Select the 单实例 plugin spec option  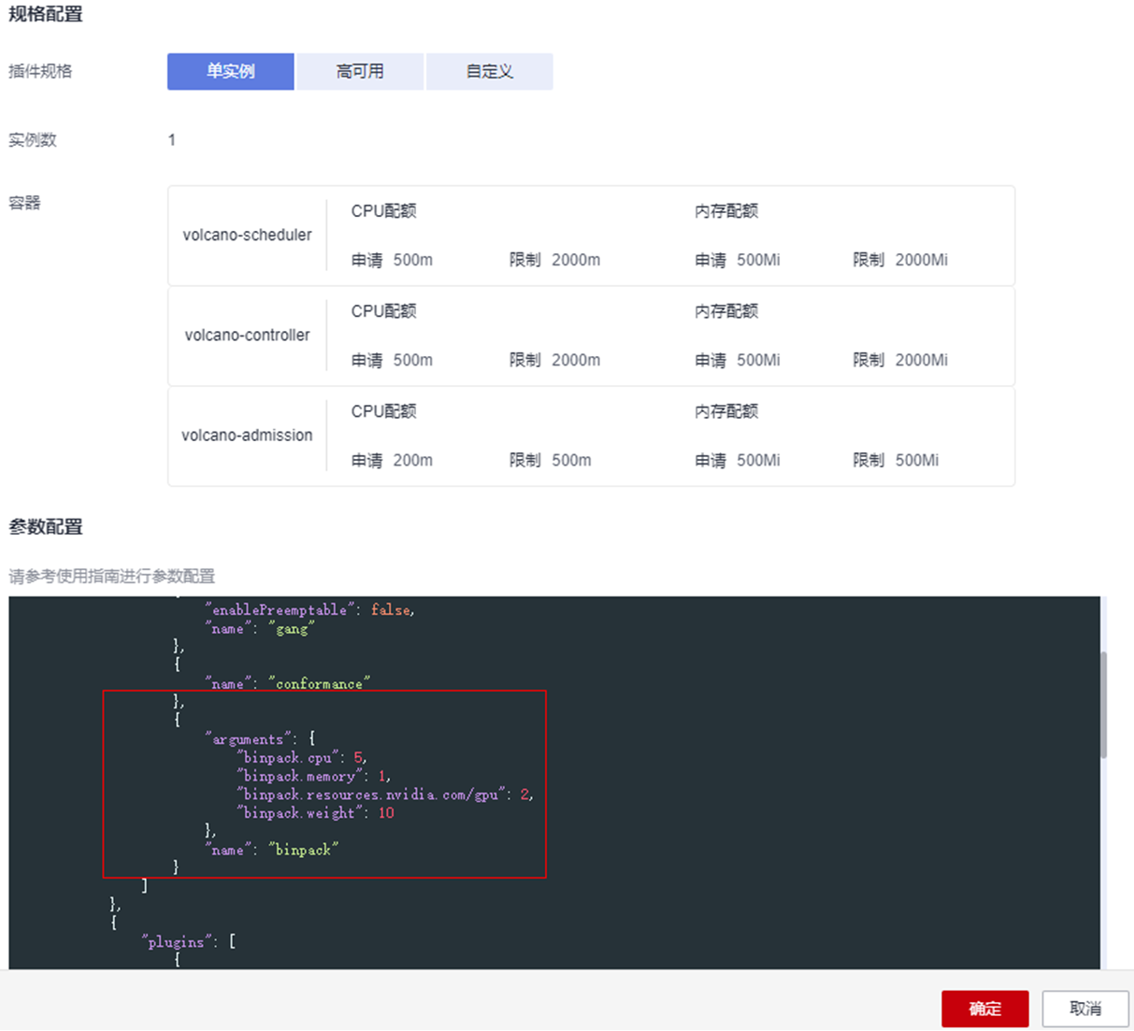pos(231,72)
